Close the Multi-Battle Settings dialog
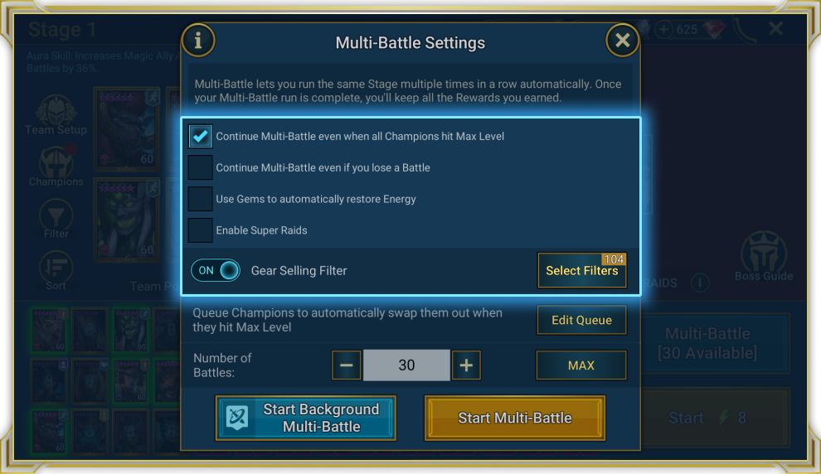 click(622, 41)
